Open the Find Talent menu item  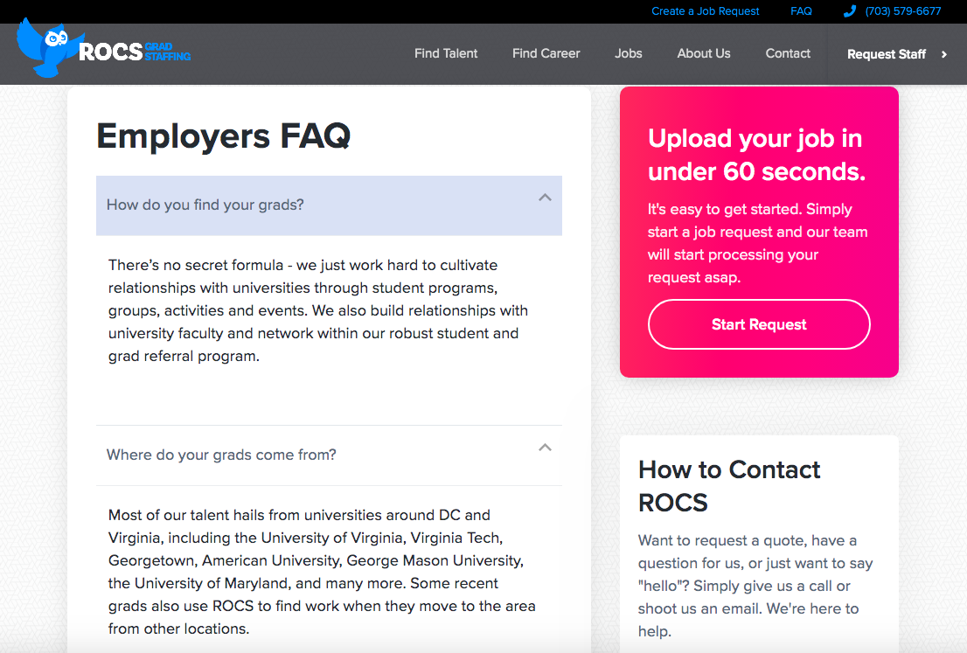[x=446, y=53]
